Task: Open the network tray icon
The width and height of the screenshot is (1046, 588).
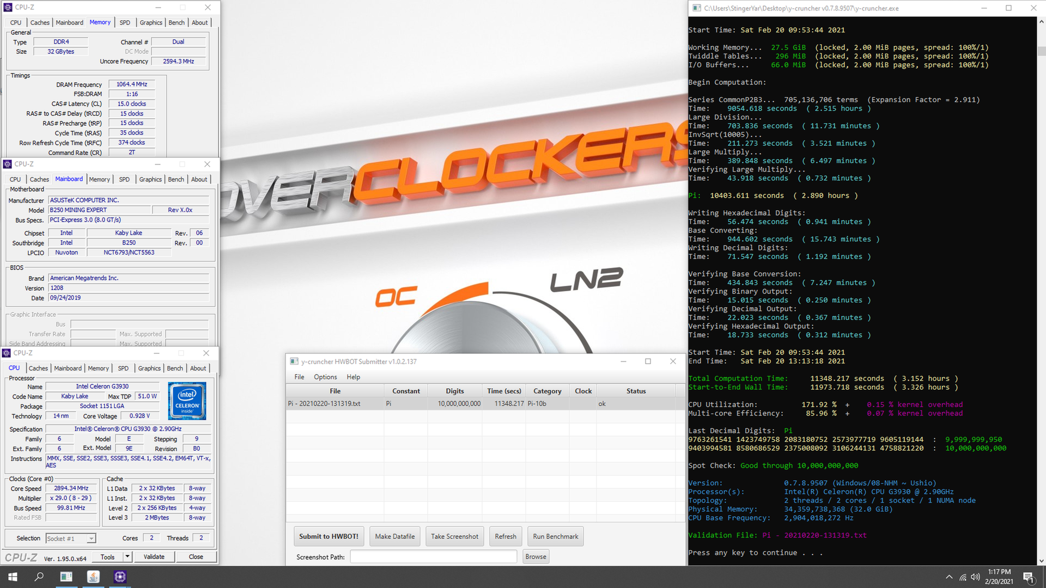Action: tap(963, 577)
